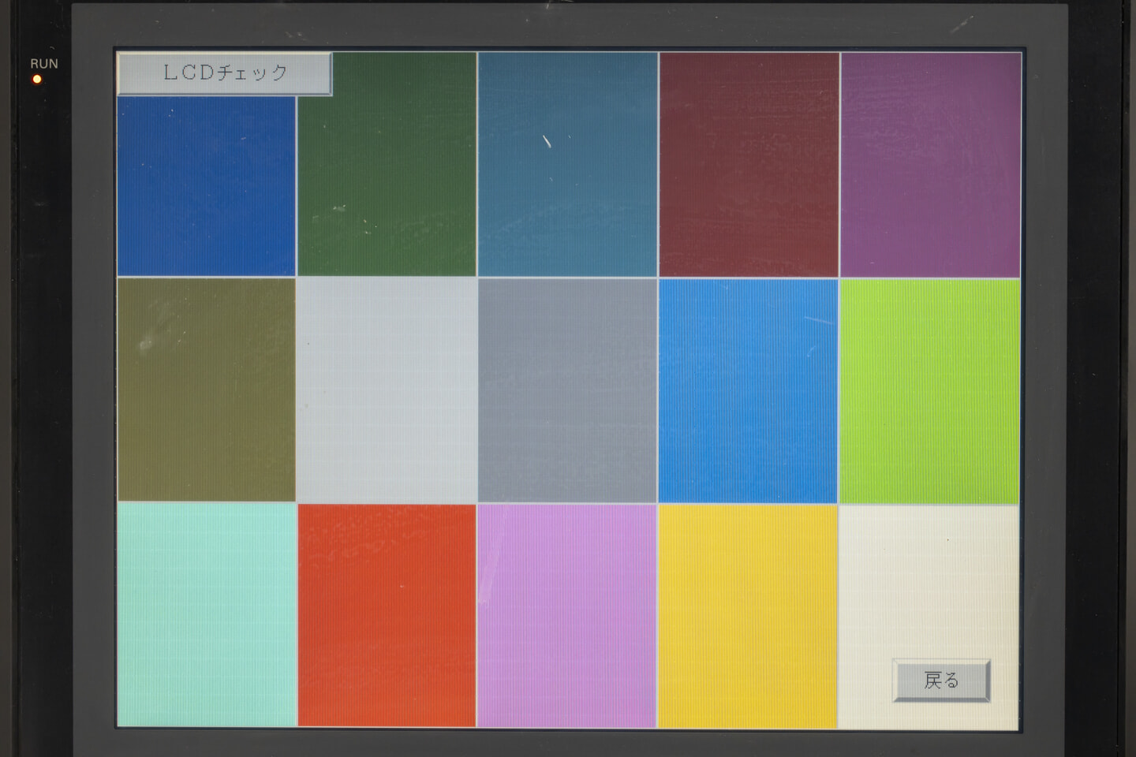The image size is (1136, 757).
Task: Select the dark purple swatch
Action: coord(930,164)
